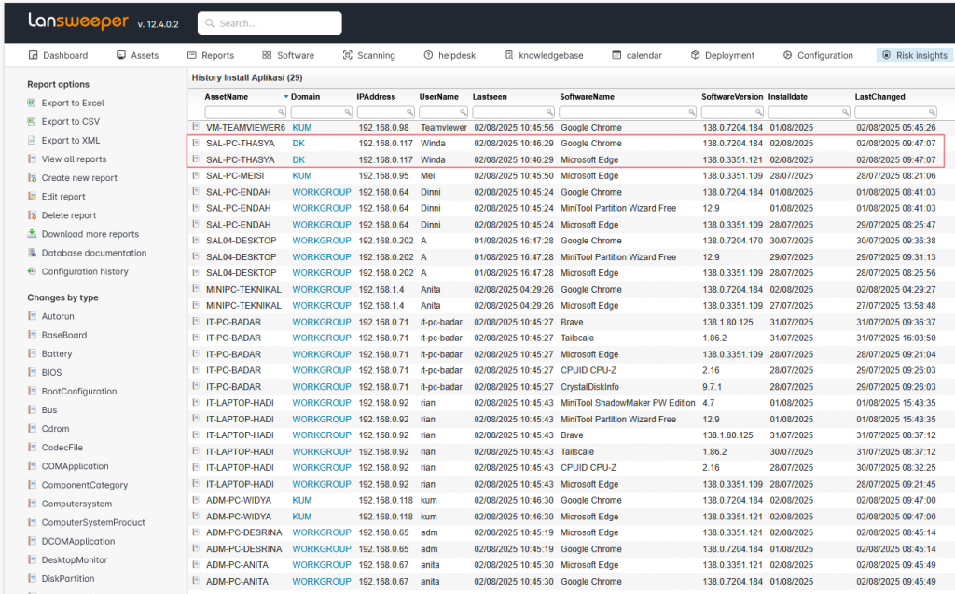Click the magnifier in AssetName filter
The width and height of the screenshot is (955, 594).
[282, 112]
